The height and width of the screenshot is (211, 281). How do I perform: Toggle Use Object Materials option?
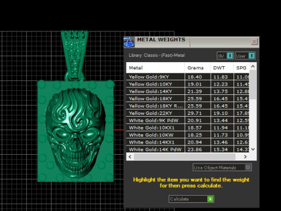(x=222, y=168)
